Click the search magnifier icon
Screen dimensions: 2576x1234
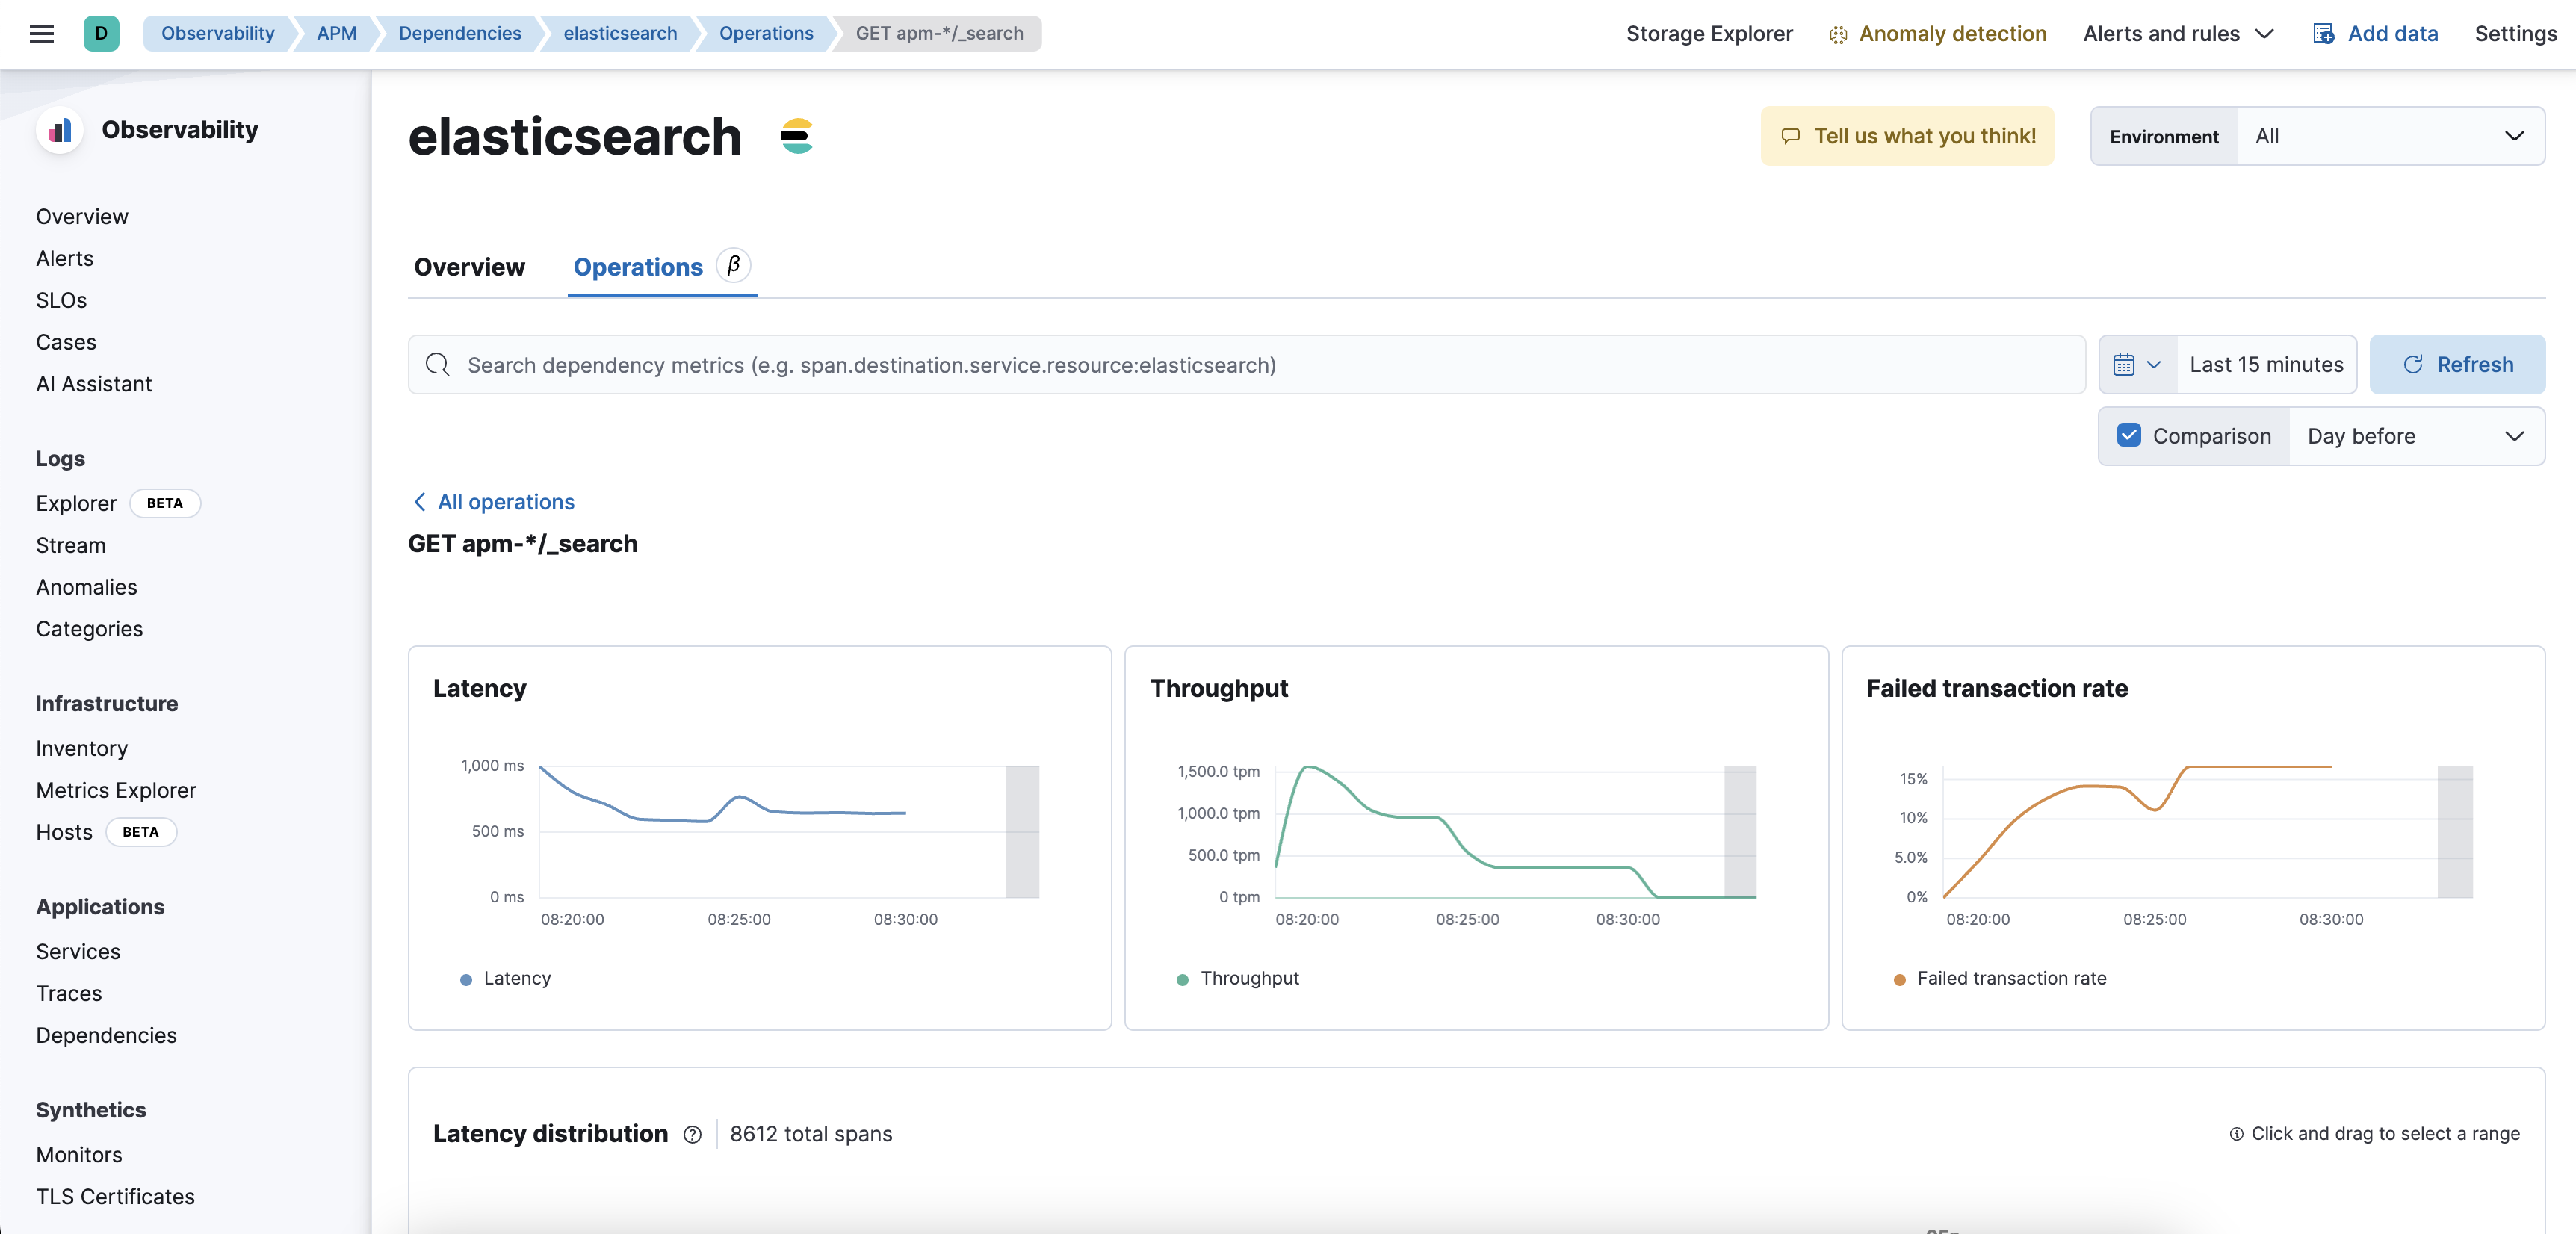click(437, 365)
